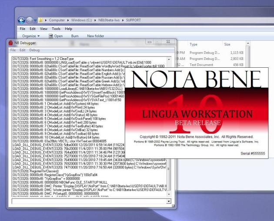Click the Explorer scrollbar up arrow

point(248,43)
